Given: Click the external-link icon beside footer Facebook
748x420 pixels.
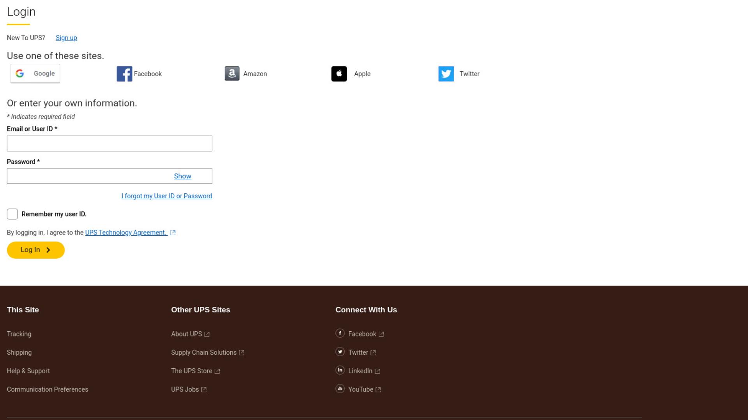Looking at the screenshot, I should point(381,334).
